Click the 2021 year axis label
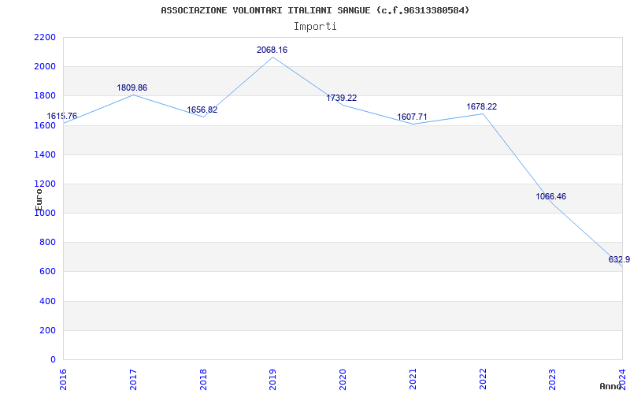630x394 pixels. pyautogui.click(x=413, y=380)
